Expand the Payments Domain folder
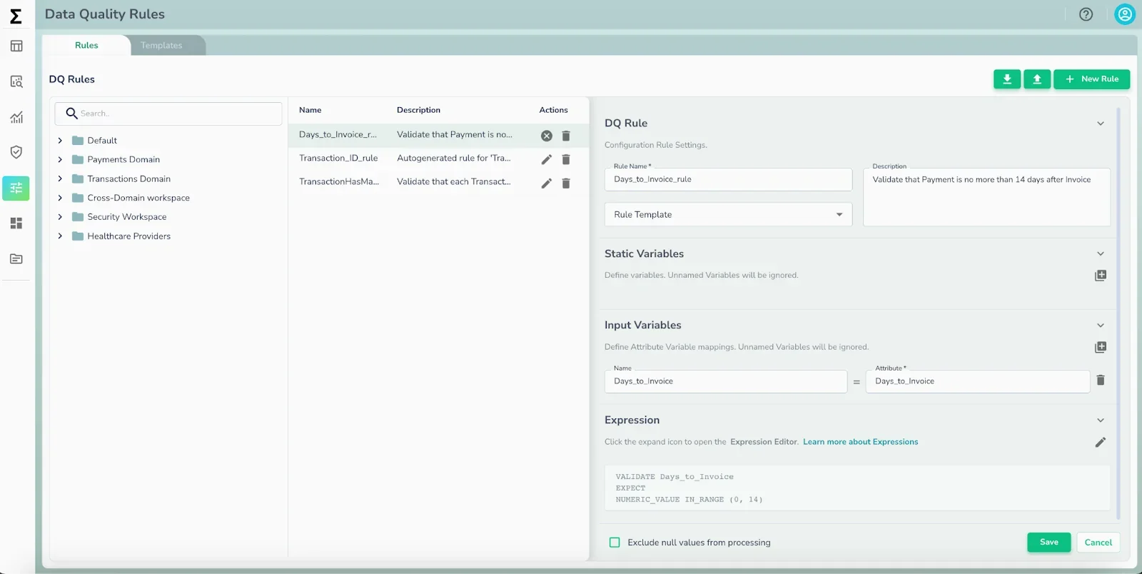The height and width of the screenshot is (574, 1142). 60,159
